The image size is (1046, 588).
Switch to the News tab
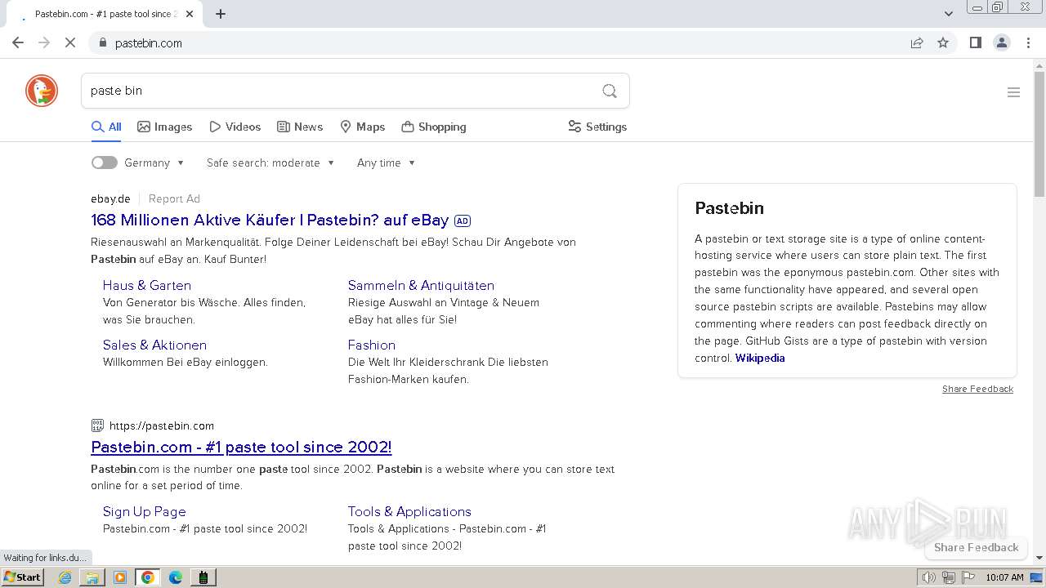coord(300,127)
